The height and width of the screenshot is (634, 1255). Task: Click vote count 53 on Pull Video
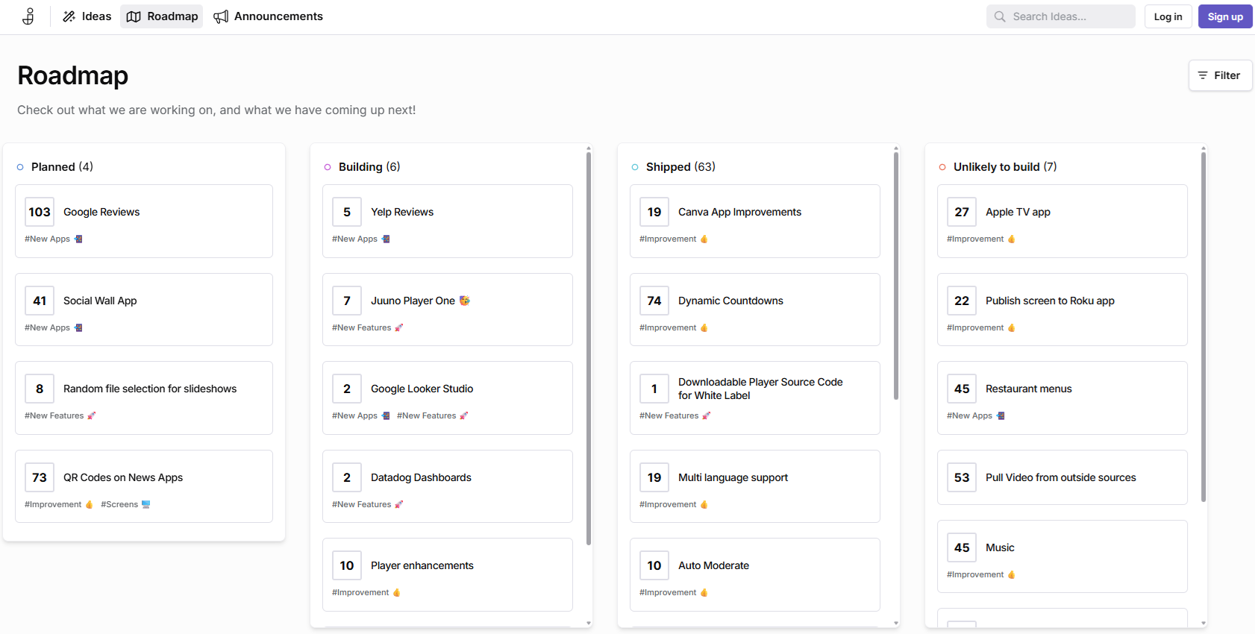(x=962, y=477)
